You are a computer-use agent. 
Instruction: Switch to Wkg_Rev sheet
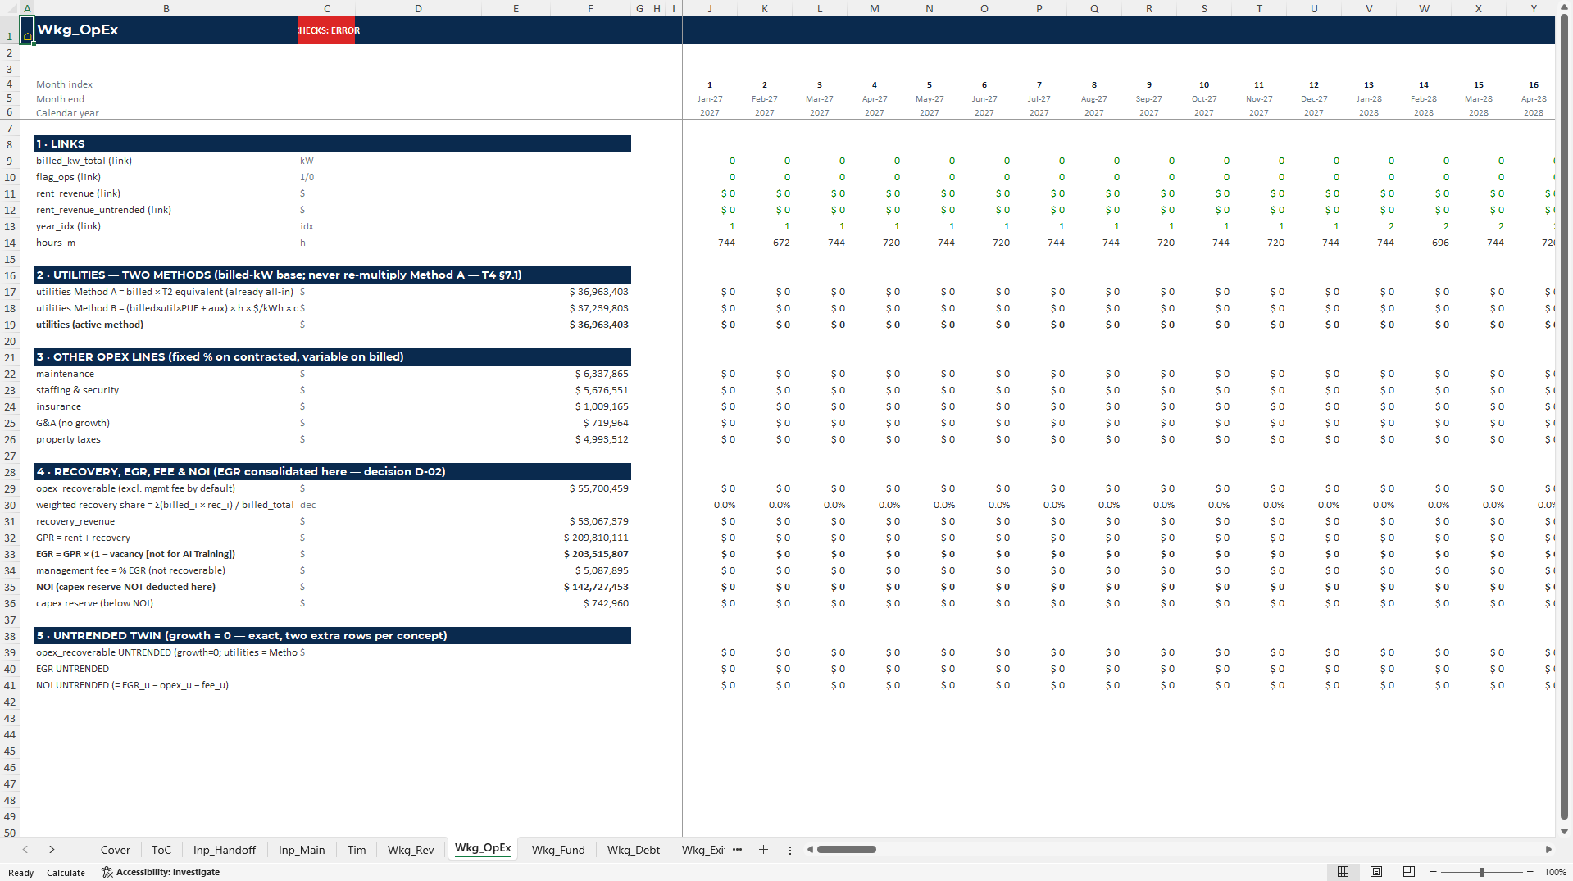click(x=411, y=850)
